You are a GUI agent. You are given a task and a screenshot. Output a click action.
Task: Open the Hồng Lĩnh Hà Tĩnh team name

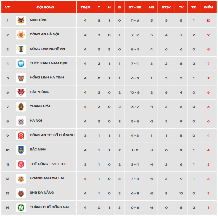pyautogui.click(x=47, y=77)
